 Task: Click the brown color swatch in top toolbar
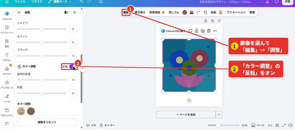[x=185, y=12]
